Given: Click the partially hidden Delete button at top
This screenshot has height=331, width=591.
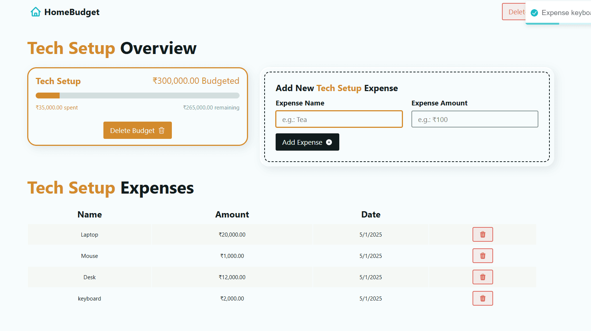Looking at the screenshot, I should point(514,12).
